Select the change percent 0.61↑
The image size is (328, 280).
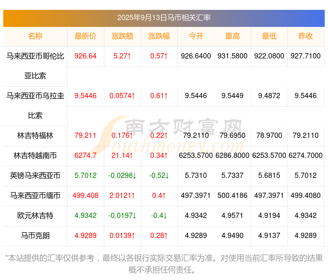[x=159, y=96]
